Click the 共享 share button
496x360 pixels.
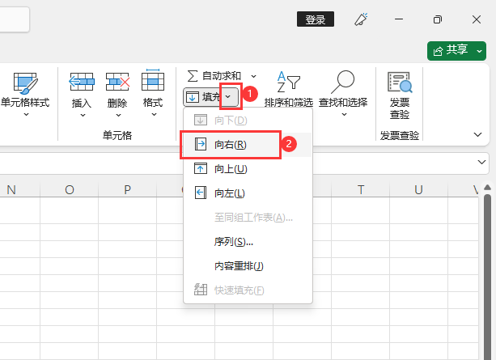pos(451,51)
